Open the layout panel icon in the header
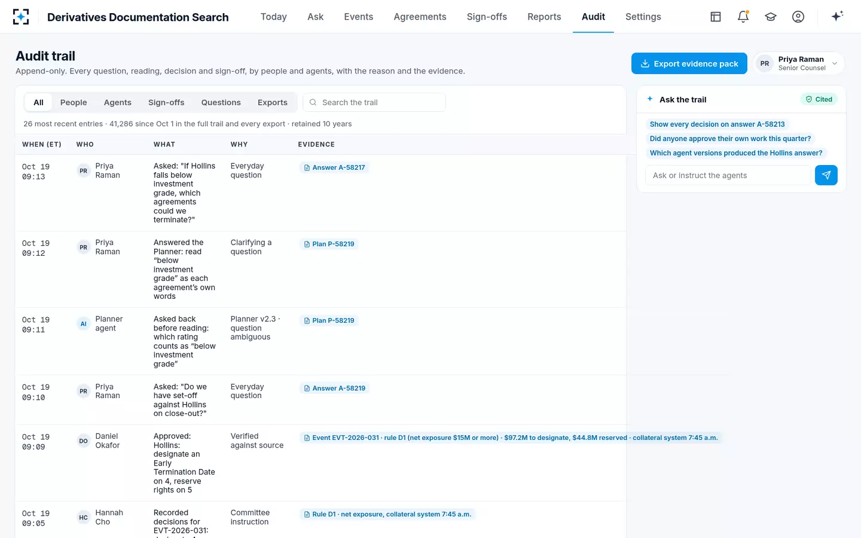The image size is (861, 538). click(716, 17)
